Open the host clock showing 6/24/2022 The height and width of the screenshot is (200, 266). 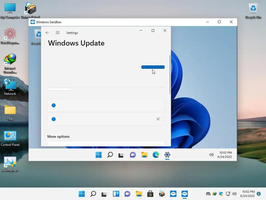tap(247, 194)
